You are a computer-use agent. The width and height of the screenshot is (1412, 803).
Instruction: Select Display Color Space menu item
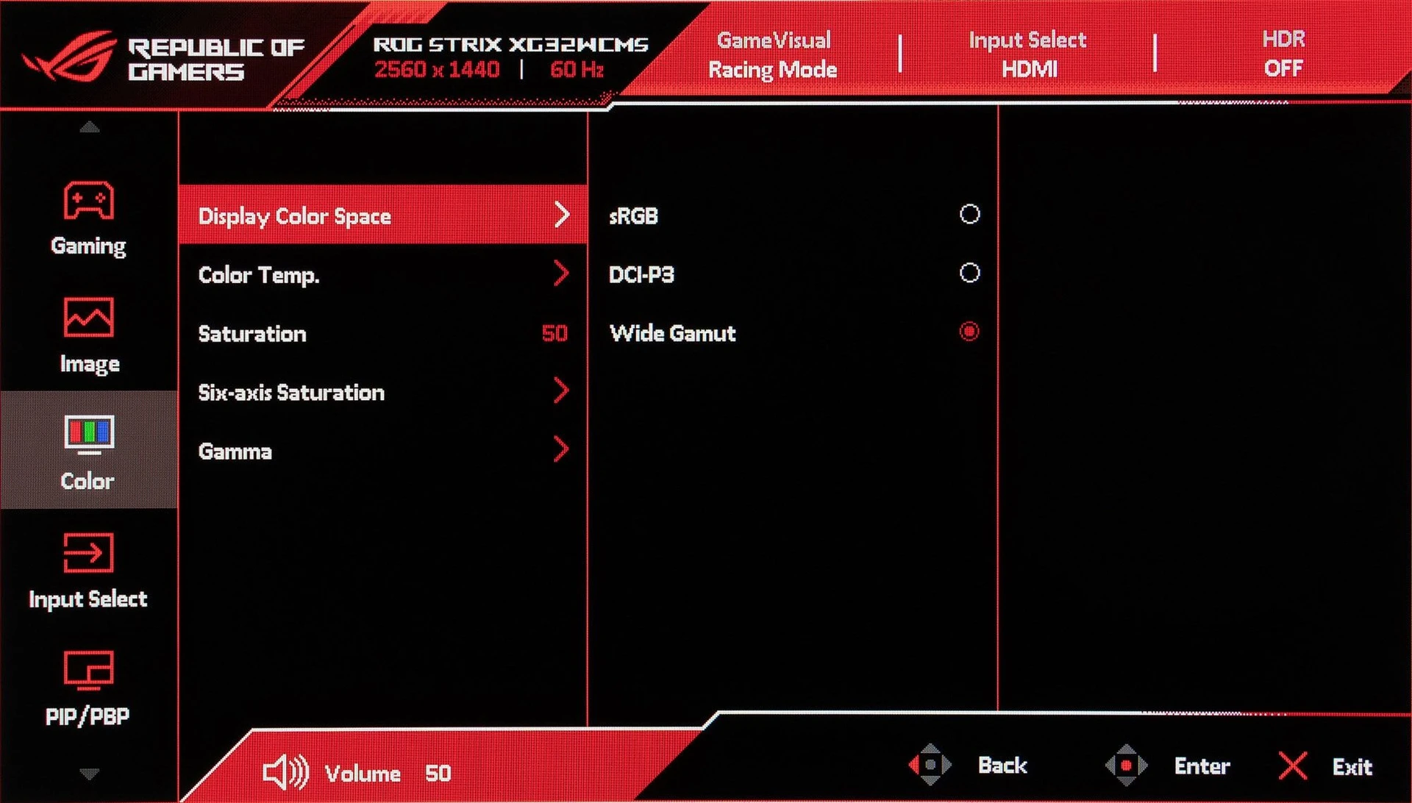tap(383, 214)
